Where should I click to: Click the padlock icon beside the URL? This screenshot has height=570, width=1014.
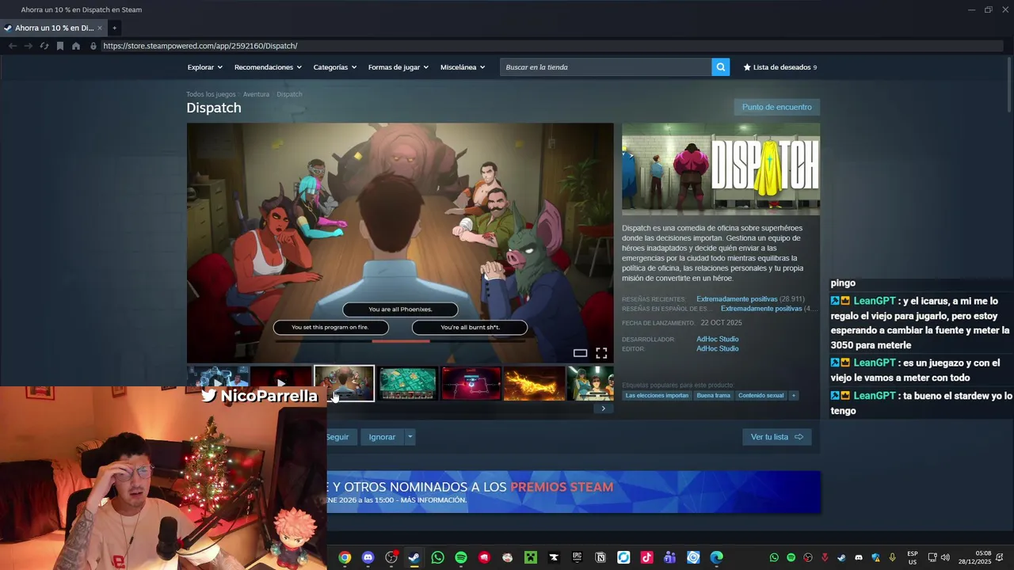pyautogui.click(x=93, y=46)
